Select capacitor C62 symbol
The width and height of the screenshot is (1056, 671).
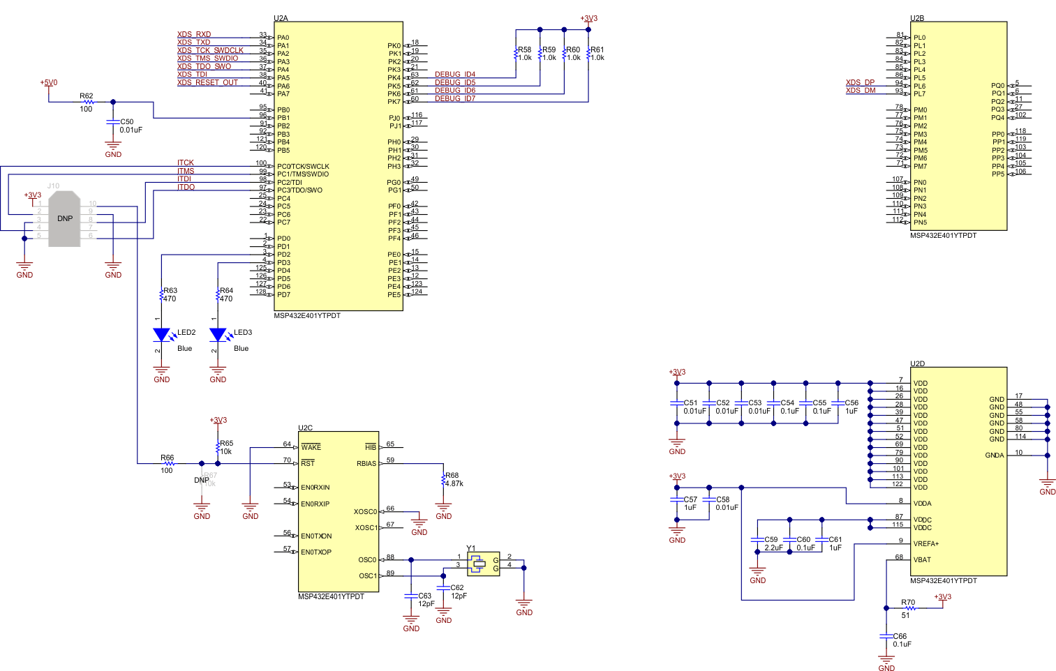click(x=443, y=588)
